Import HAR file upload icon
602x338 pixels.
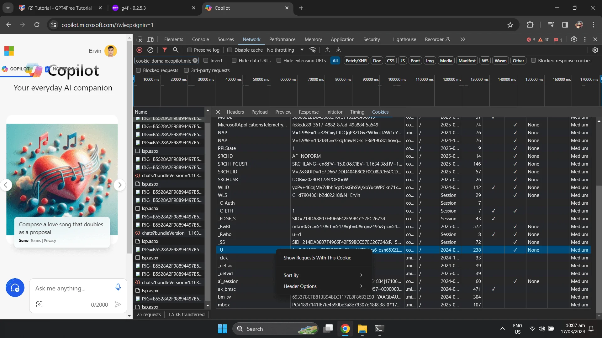point(327,50)
